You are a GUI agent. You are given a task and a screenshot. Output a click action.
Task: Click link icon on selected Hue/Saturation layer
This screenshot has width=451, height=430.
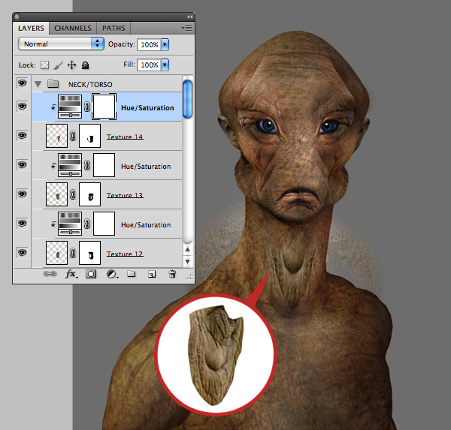coord(87,107)
